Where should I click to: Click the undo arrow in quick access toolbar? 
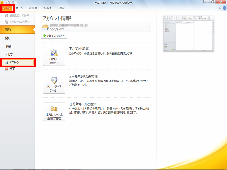pyautogui.click(x=13, y=2)
